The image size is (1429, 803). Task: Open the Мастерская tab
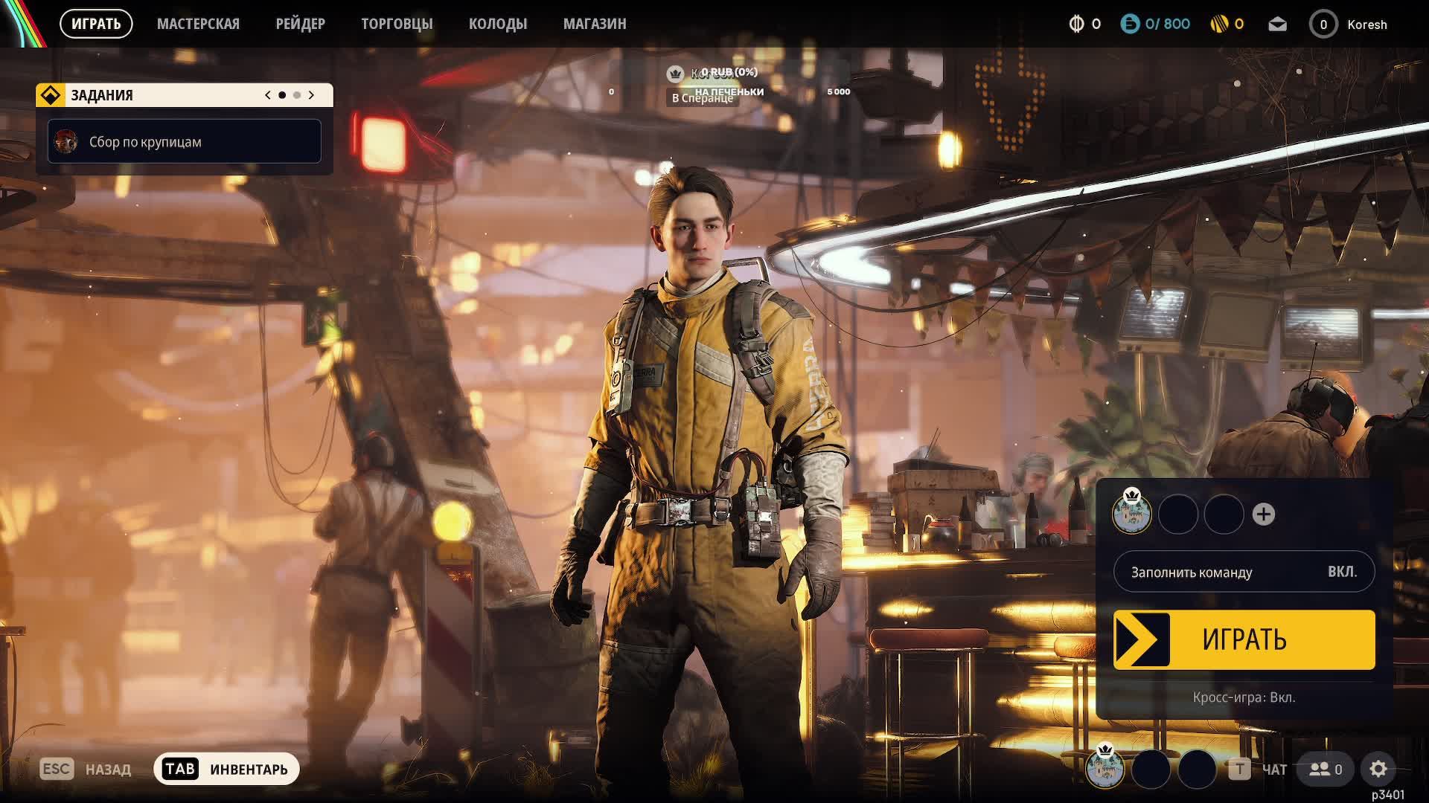click(x=198, y=24)
